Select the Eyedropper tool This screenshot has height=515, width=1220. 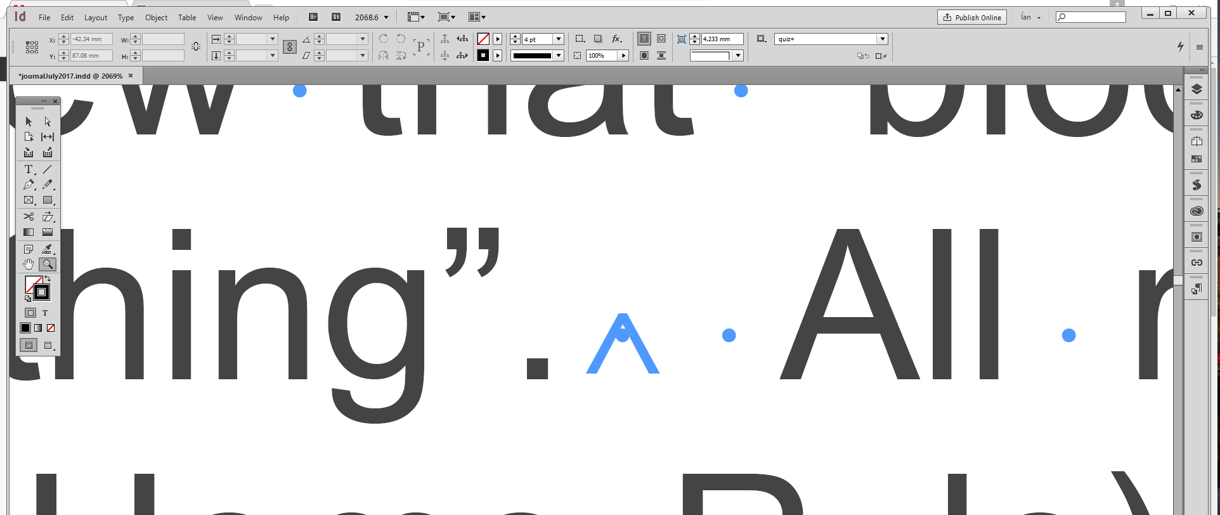48,249
